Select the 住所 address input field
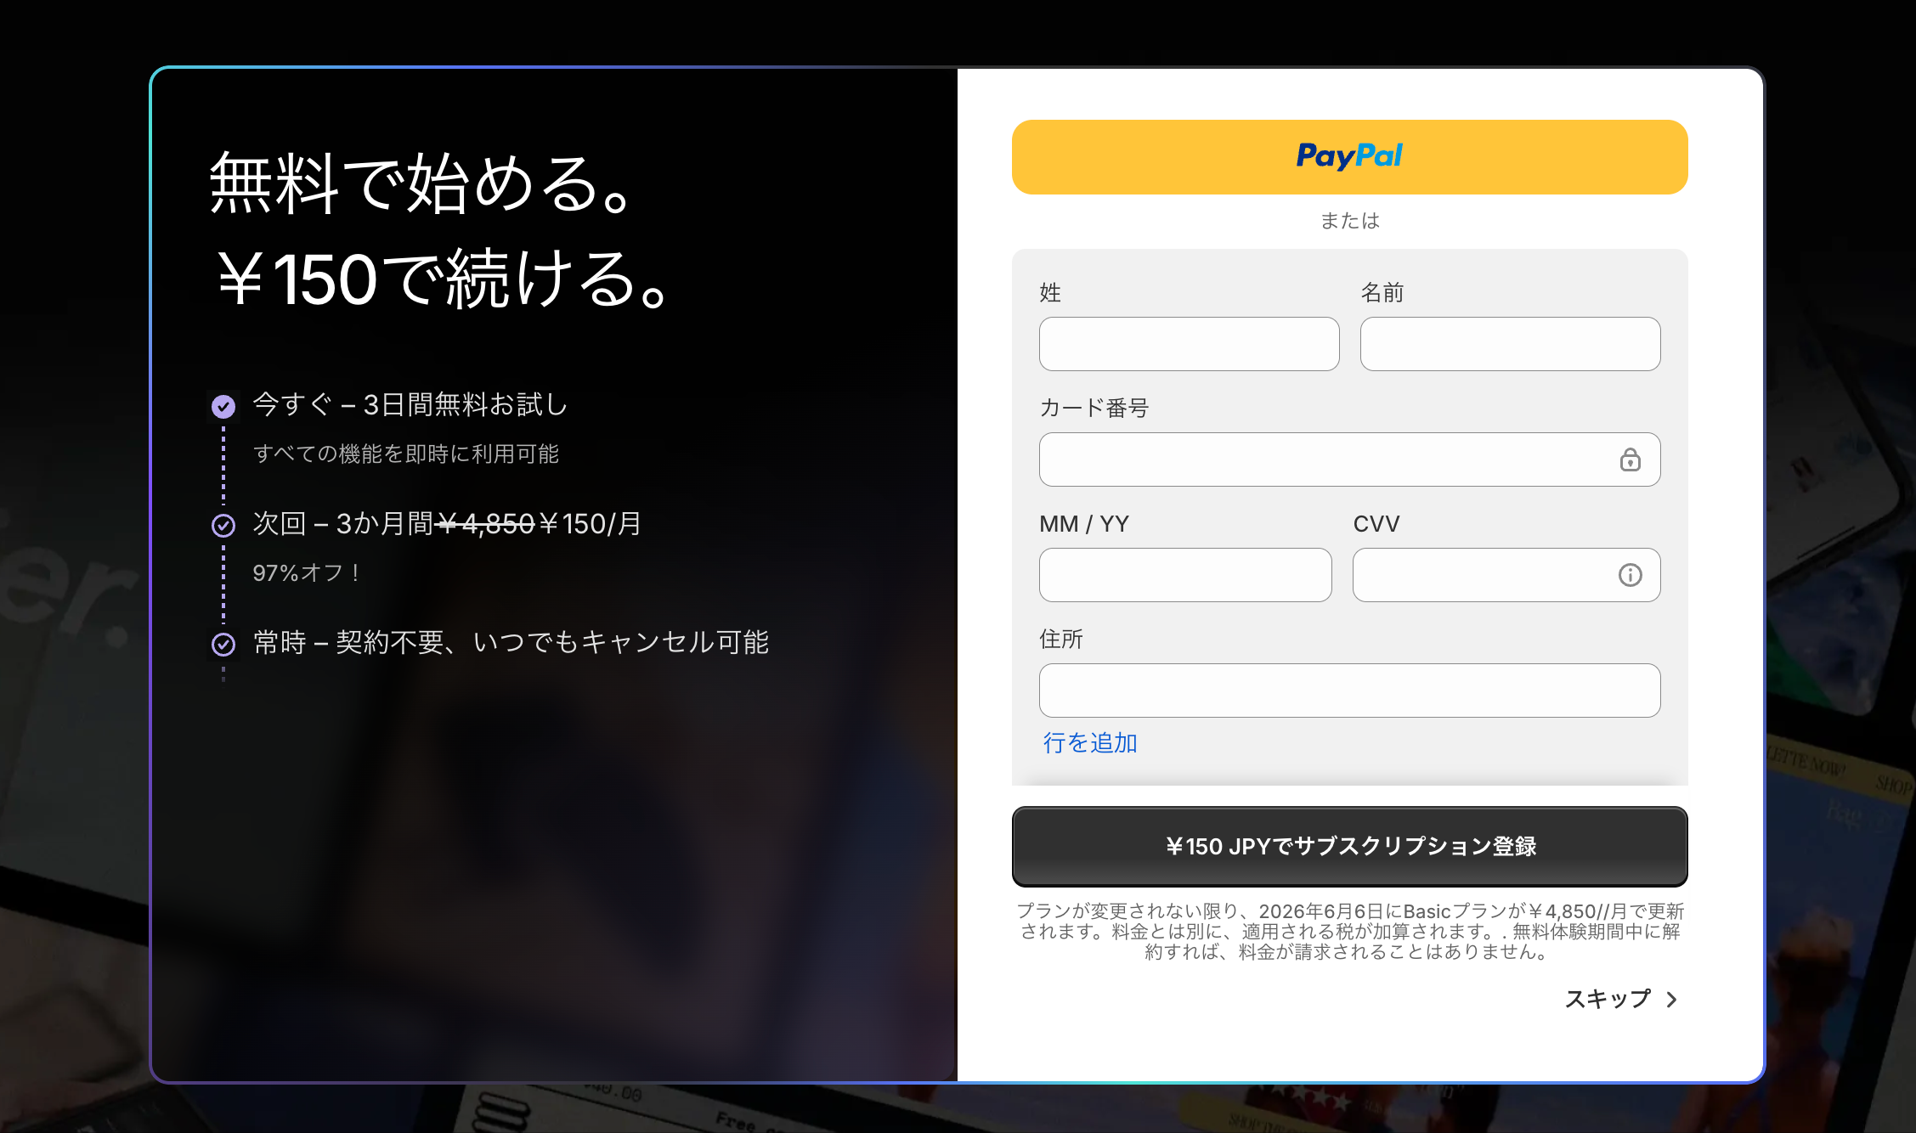1916x1133 pixels. (1349, 691)
